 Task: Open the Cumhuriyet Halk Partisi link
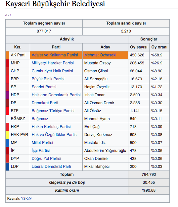coord(52,71)
